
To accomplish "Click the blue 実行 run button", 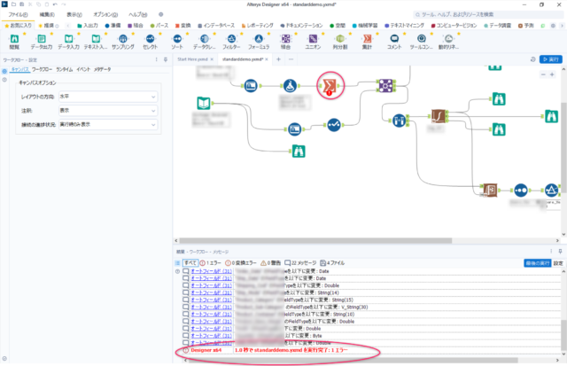I will (x=551, y=59).
